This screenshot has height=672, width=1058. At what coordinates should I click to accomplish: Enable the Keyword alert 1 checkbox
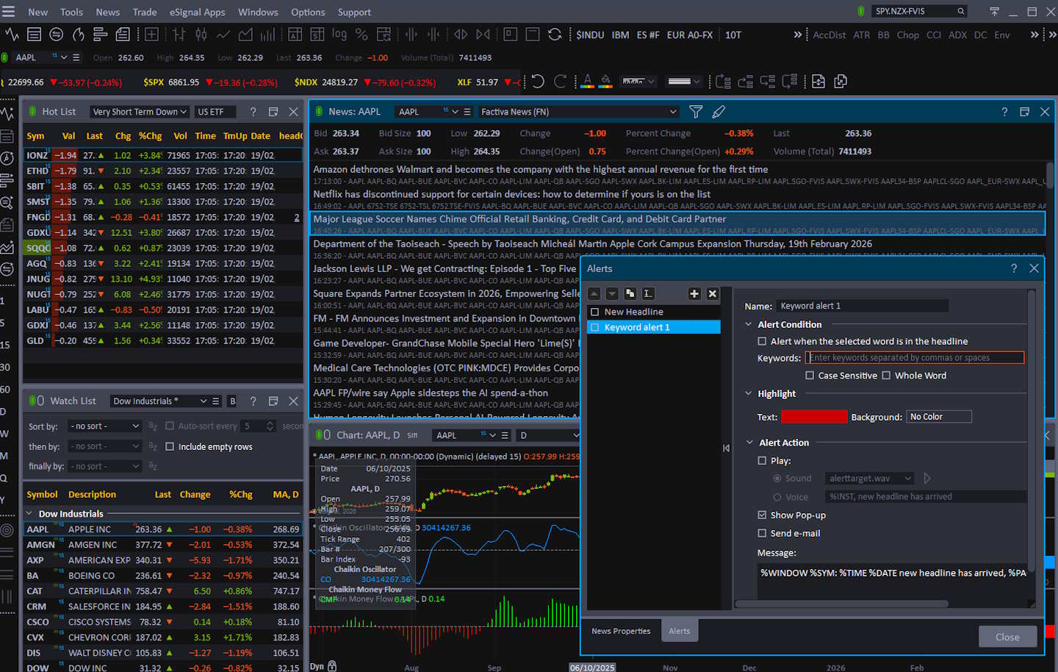click(x=595, y=327)
